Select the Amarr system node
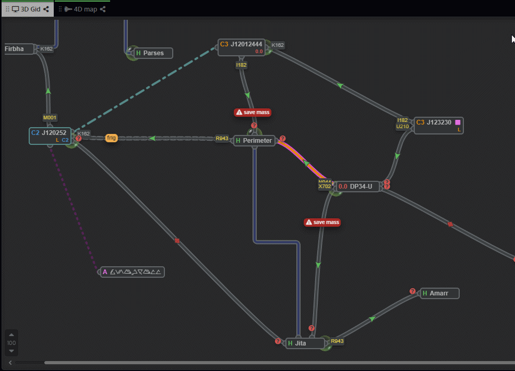 pos(439,293)
